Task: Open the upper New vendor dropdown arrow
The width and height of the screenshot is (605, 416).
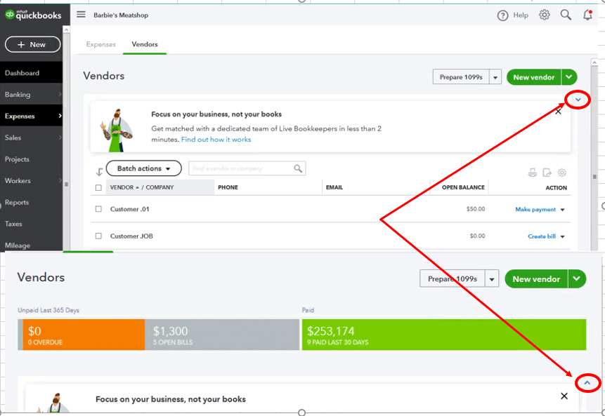Action: point(569,77)
